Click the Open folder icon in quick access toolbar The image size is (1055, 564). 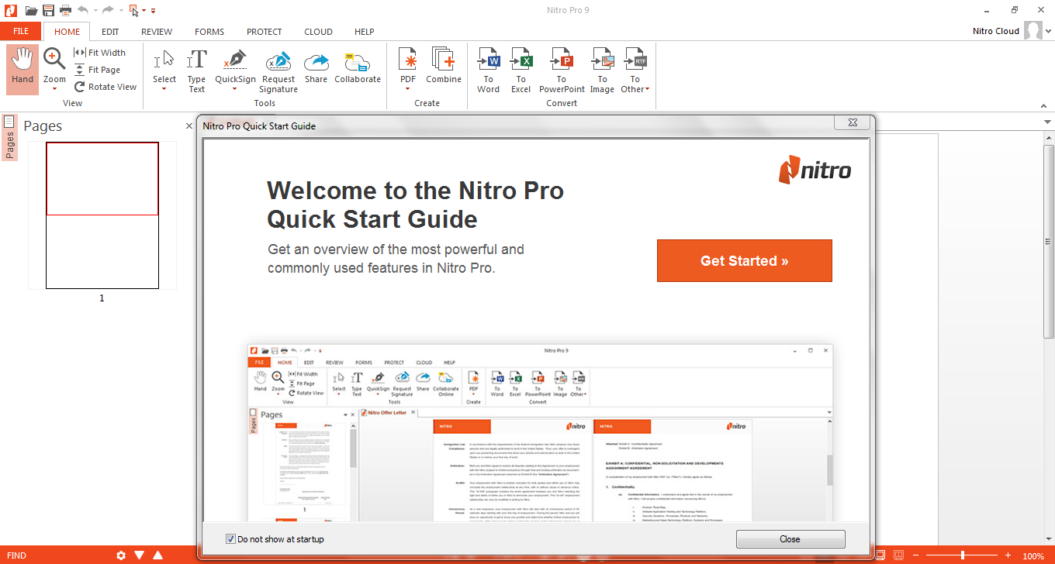click(x=31, y=10)
